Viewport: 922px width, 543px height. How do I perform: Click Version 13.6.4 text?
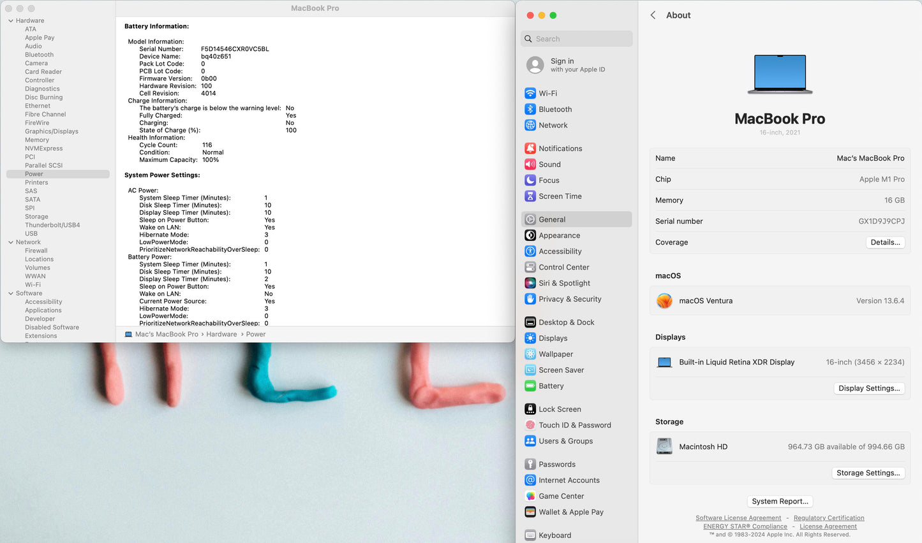pyautogui.click(x=880, y=301)
